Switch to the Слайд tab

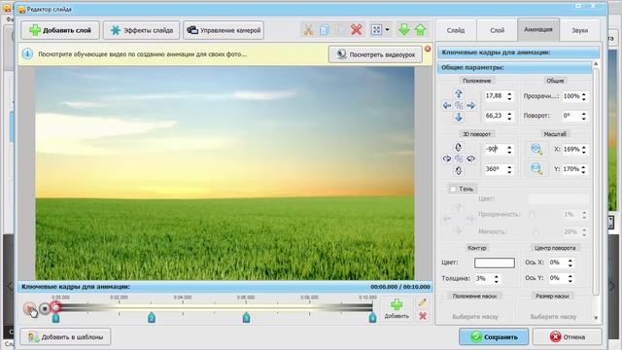click(x=456, y=30)
